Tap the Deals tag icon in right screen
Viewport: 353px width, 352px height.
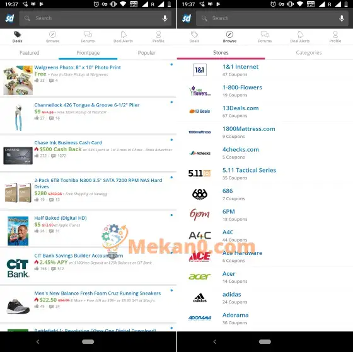tap(194, 35)
